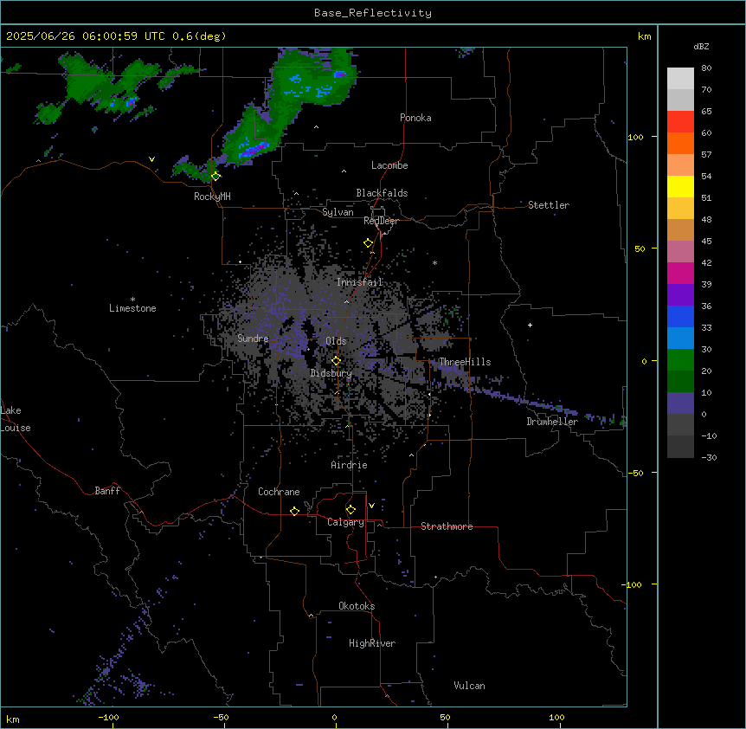The image size is (746, 729).
Task: Click the ThreeHills label
Action: tap(465, 362)
